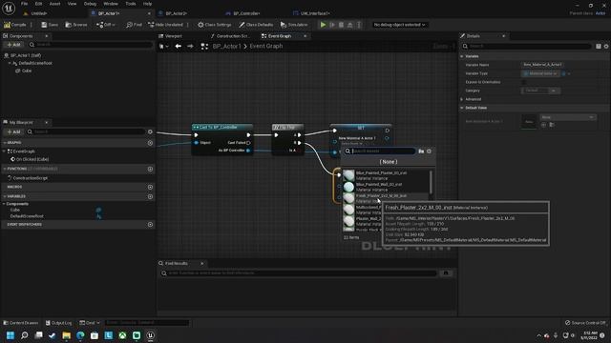Screen dimensions: 611x343
Task: Open Output Log in status bar
Action: coord(59,323)
